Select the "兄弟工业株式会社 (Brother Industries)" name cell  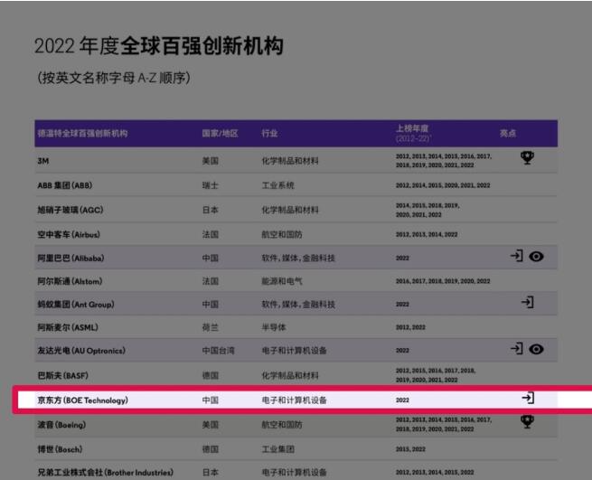106,473
